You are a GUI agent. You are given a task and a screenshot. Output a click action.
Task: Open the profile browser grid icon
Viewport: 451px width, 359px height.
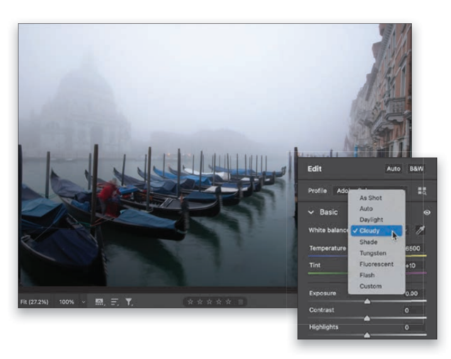tap(422, 191)
